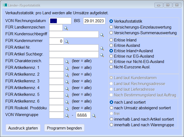Focus the Artikelkennz. 3 input field

coord(56,81)
